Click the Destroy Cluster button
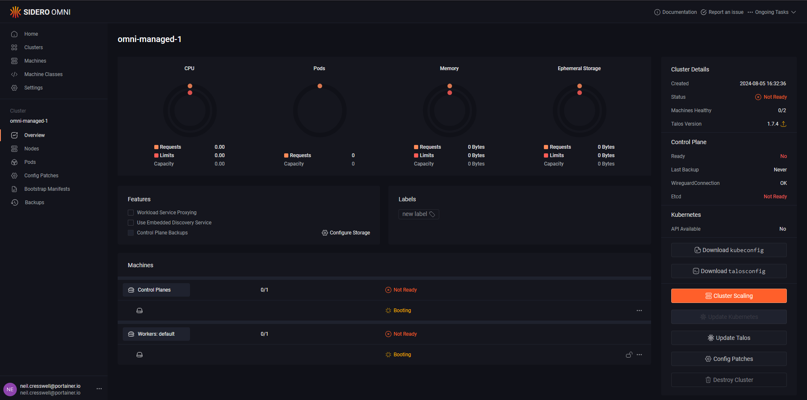 click(729, 380)
